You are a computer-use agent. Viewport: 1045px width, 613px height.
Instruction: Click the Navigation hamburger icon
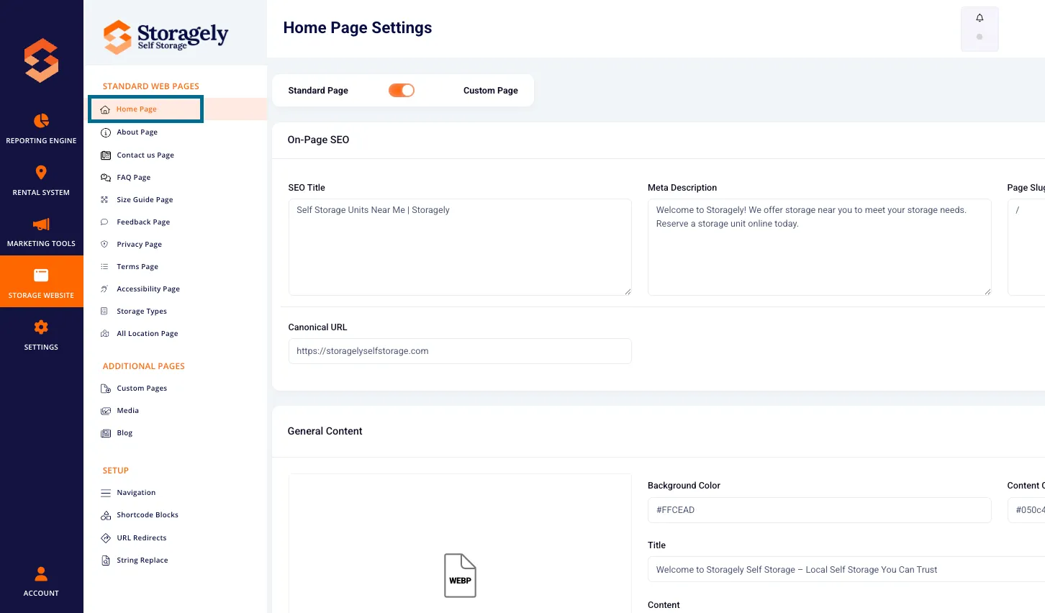(x=106, y=493)
